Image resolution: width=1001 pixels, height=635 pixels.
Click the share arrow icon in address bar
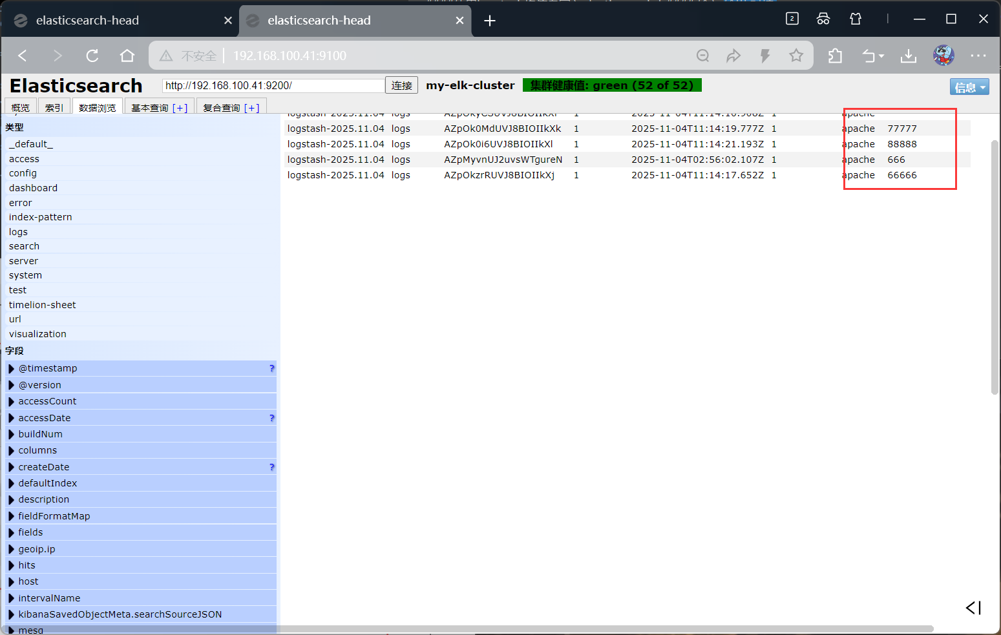coord(733,56)
